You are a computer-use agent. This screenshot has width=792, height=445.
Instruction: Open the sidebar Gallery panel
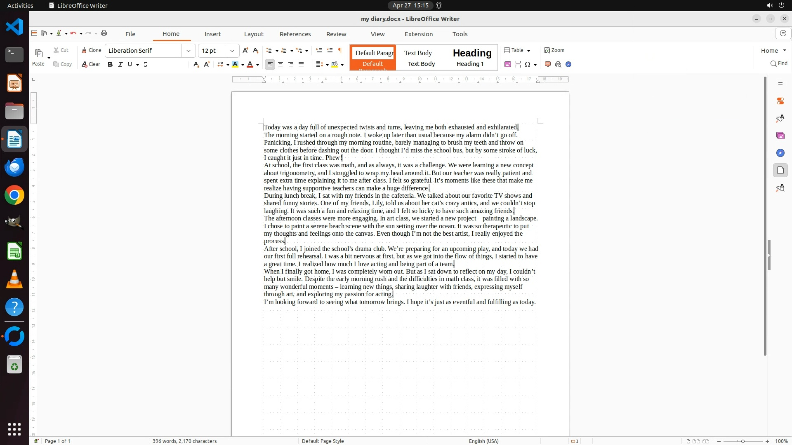[x=780, y=136]
